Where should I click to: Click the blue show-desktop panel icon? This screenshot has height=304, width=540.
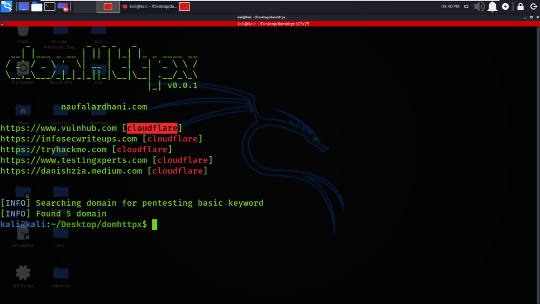pyautogui.click(x=24, y=6)
